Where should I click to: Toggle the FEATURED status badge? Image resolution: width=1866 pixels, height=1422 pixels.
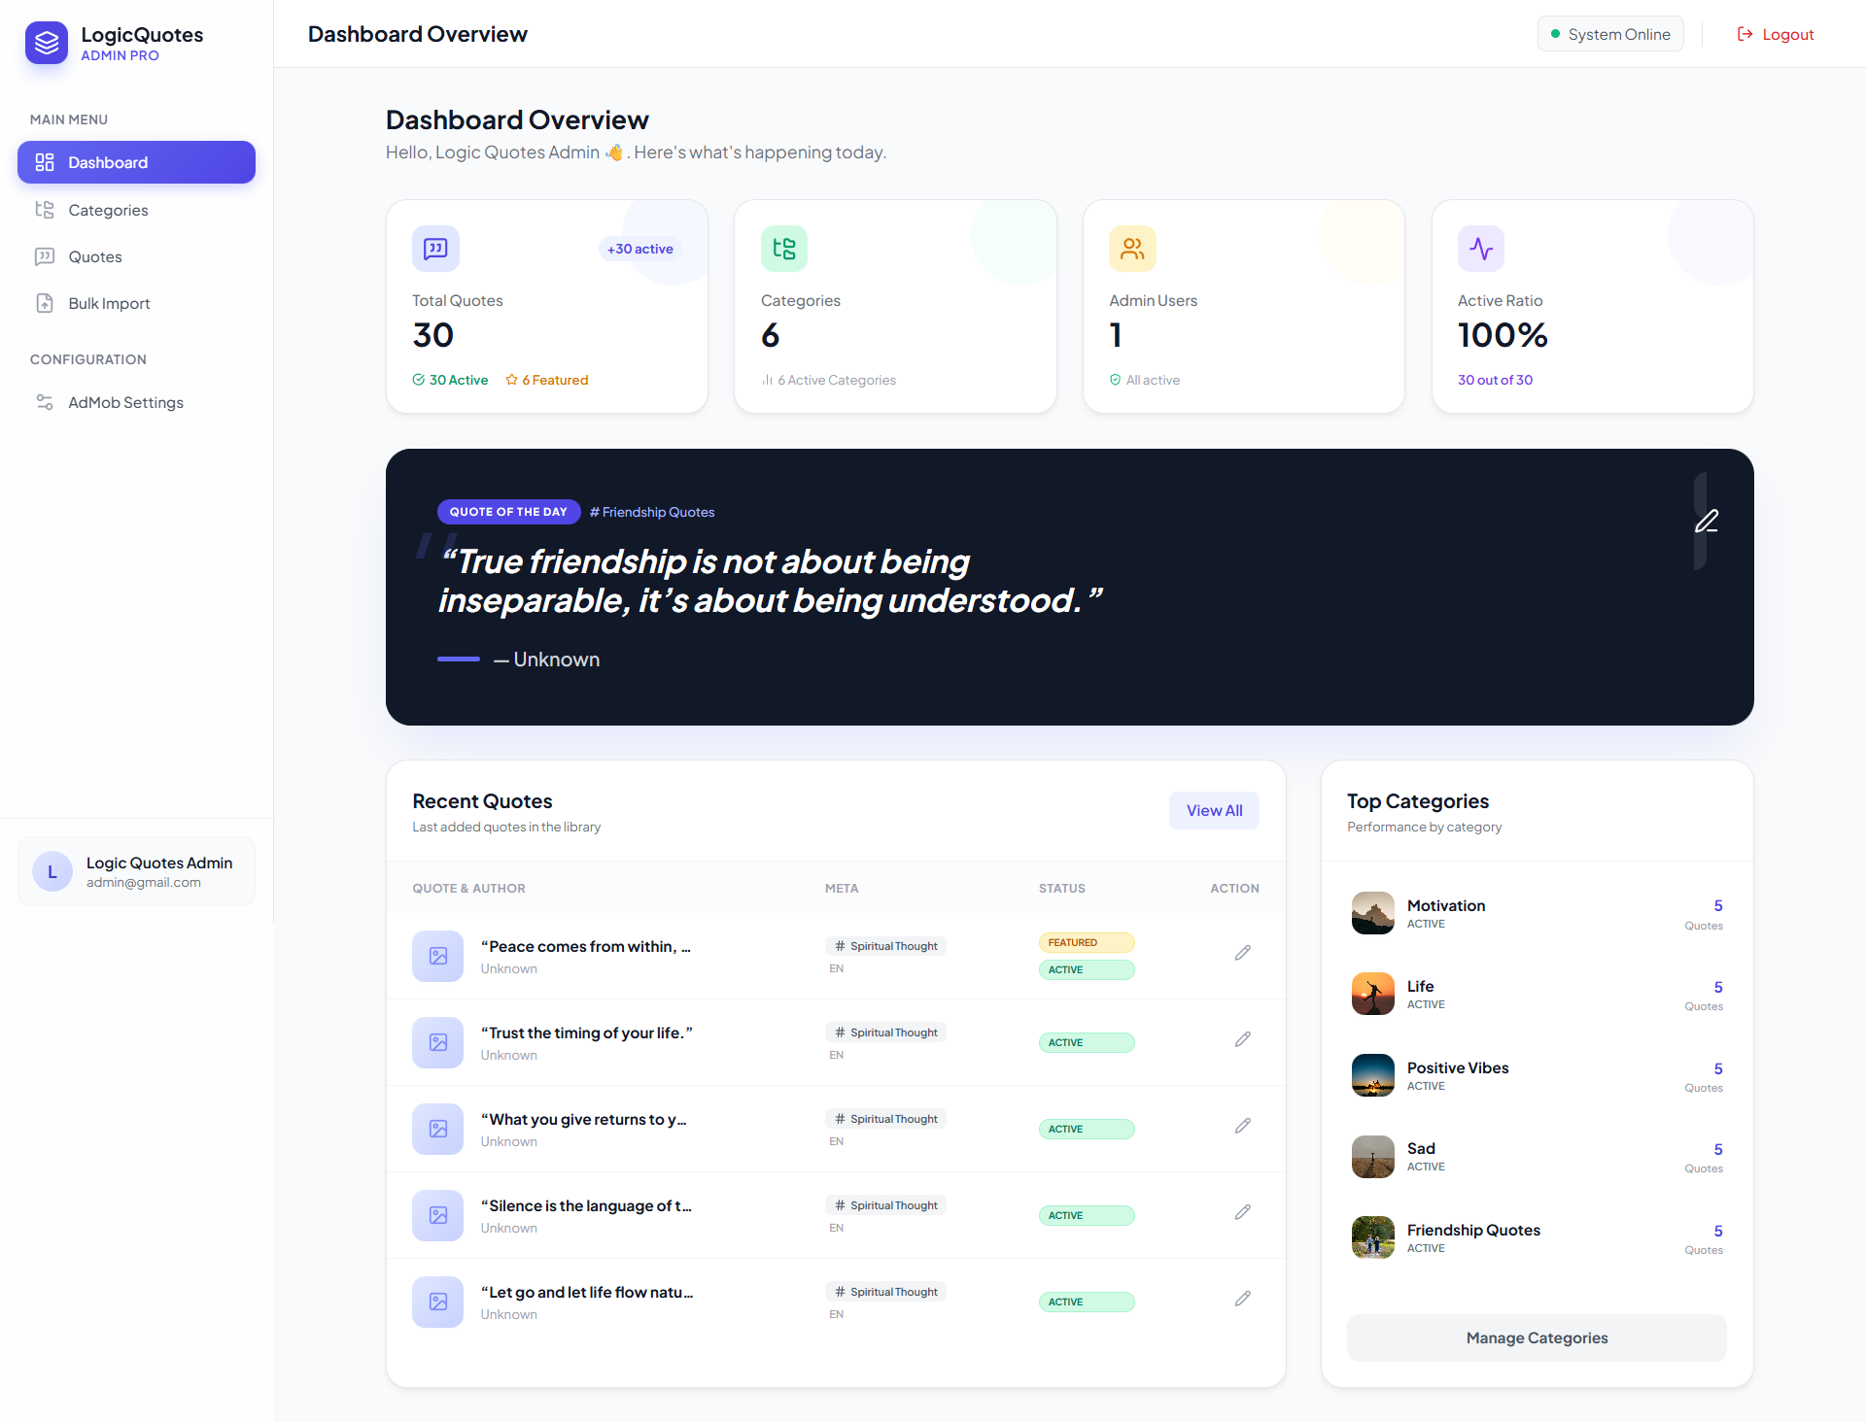click(x=1086, y=942)
